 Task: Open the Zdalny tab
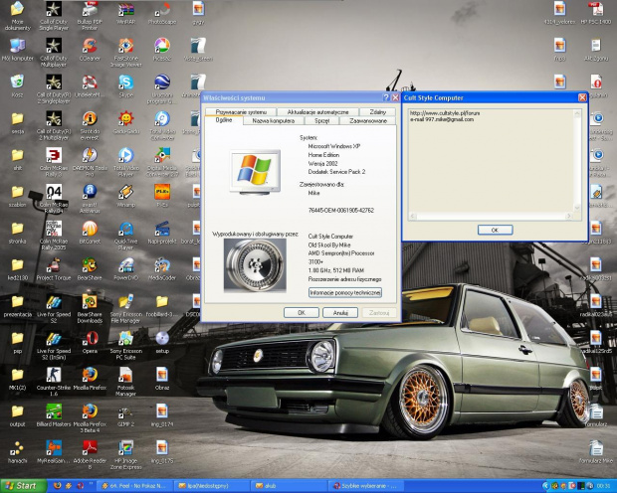[378, 112]
